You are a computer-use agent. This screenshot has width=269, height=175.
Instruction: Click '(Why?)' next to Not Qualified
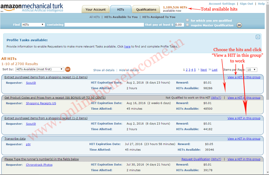click(216, 98)
